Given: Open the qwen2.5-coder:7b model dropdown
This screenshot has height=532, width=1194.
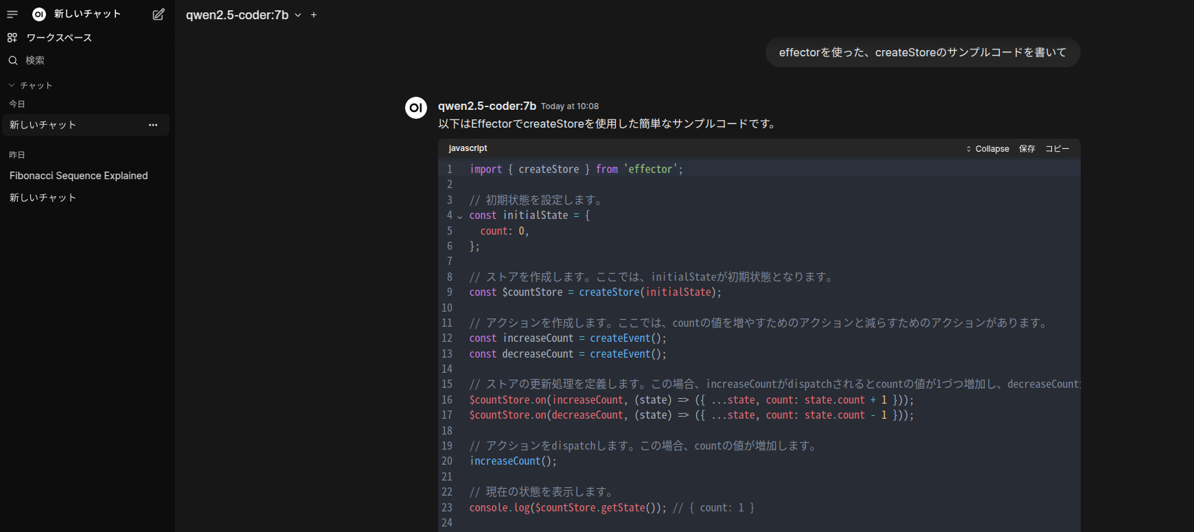Looking at the screenshot, I should [x=244, y=15].
